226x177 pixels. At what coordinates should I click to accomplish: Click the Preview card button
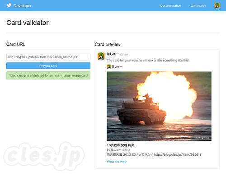pyautogui.click(x=48, y=66)
